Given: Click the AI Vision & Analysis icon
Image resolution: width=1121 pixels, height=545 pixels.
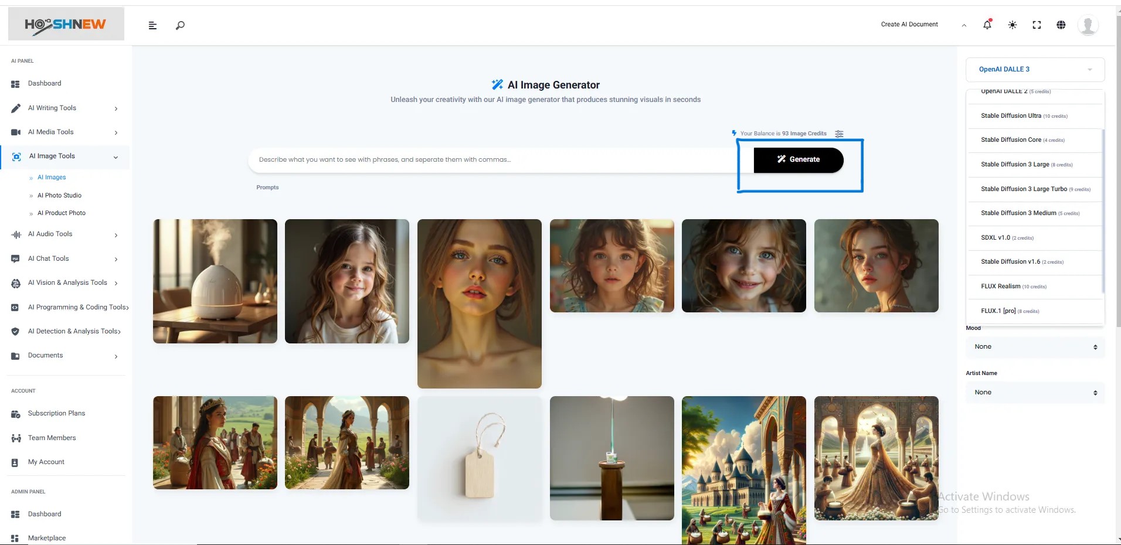Looking at the screenshot, I should (x=16, y=283).
